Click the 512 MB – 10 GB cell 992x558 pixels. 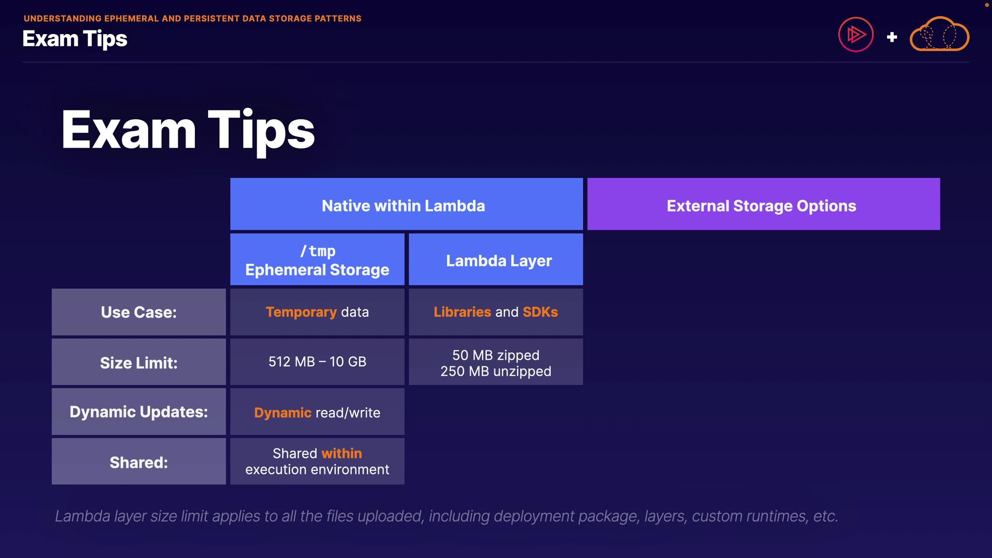point(317,362)
